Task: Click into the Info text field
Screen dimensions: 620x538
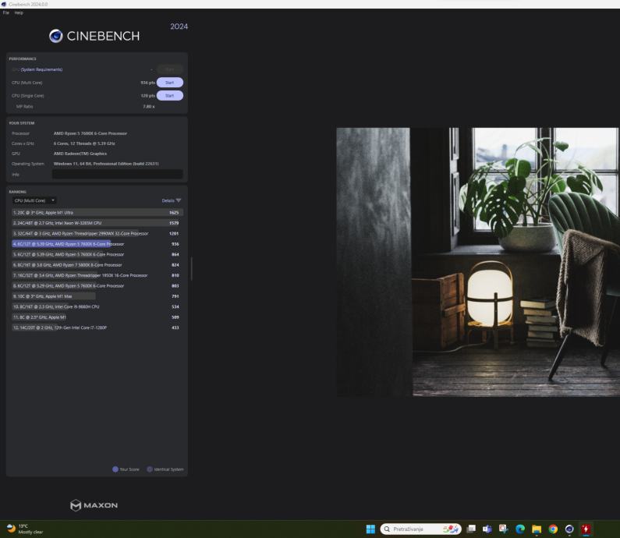Action: point(118,174)
